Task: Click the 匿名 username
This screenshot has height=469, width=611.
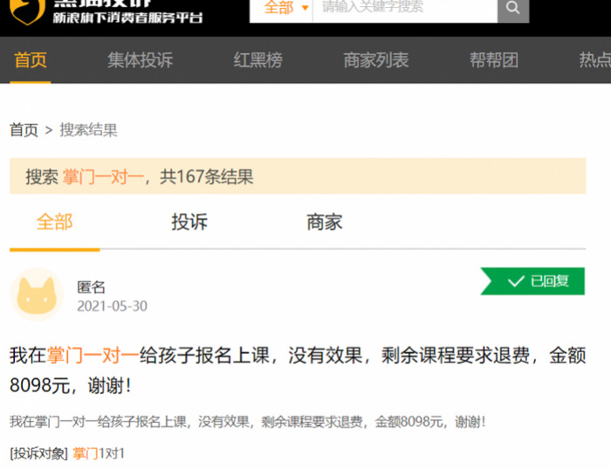Action: coord(91,287)
